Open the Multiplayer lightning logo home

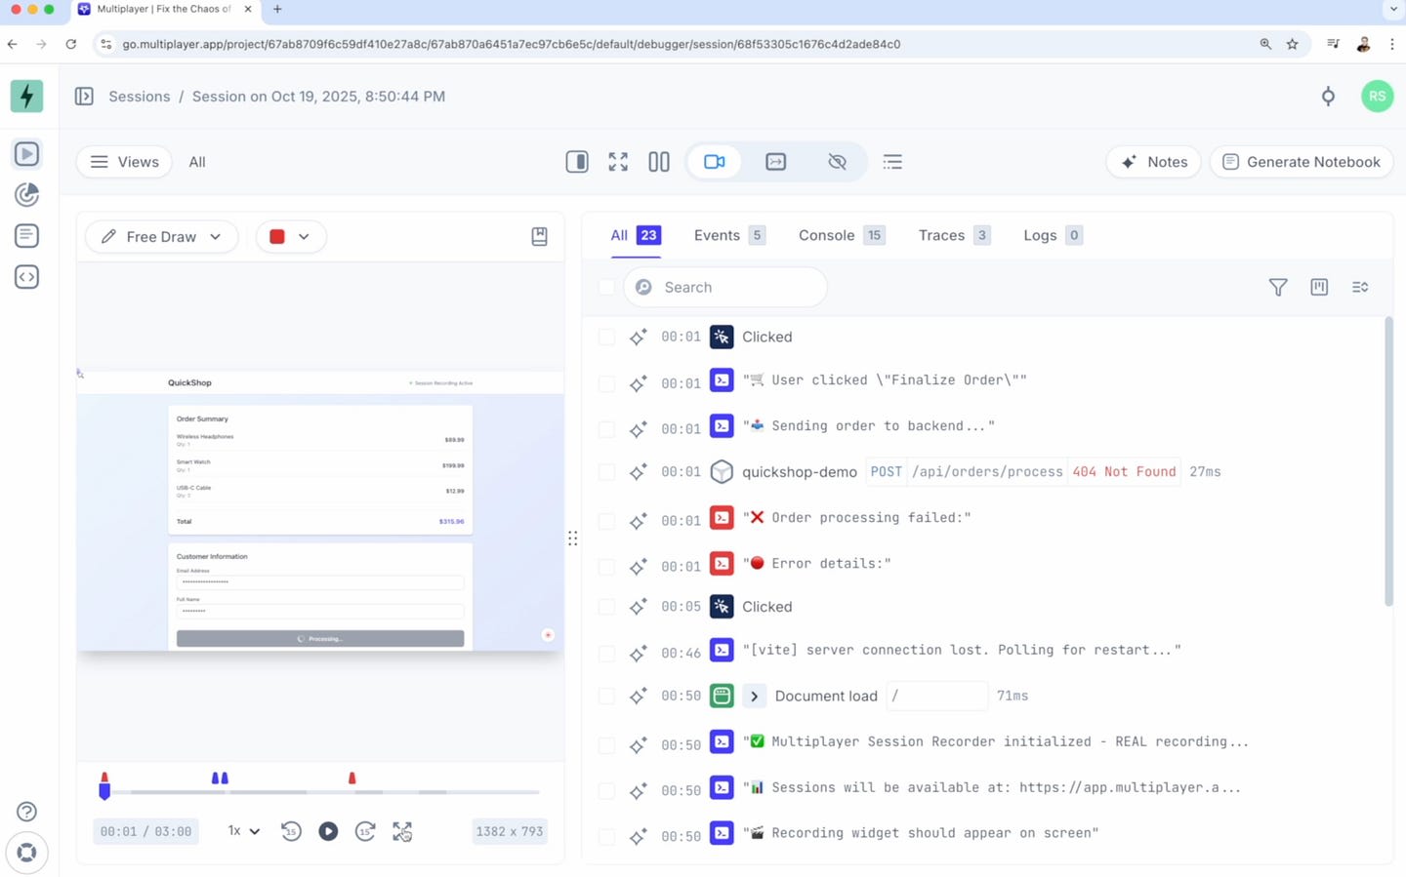tap(26, 96)
